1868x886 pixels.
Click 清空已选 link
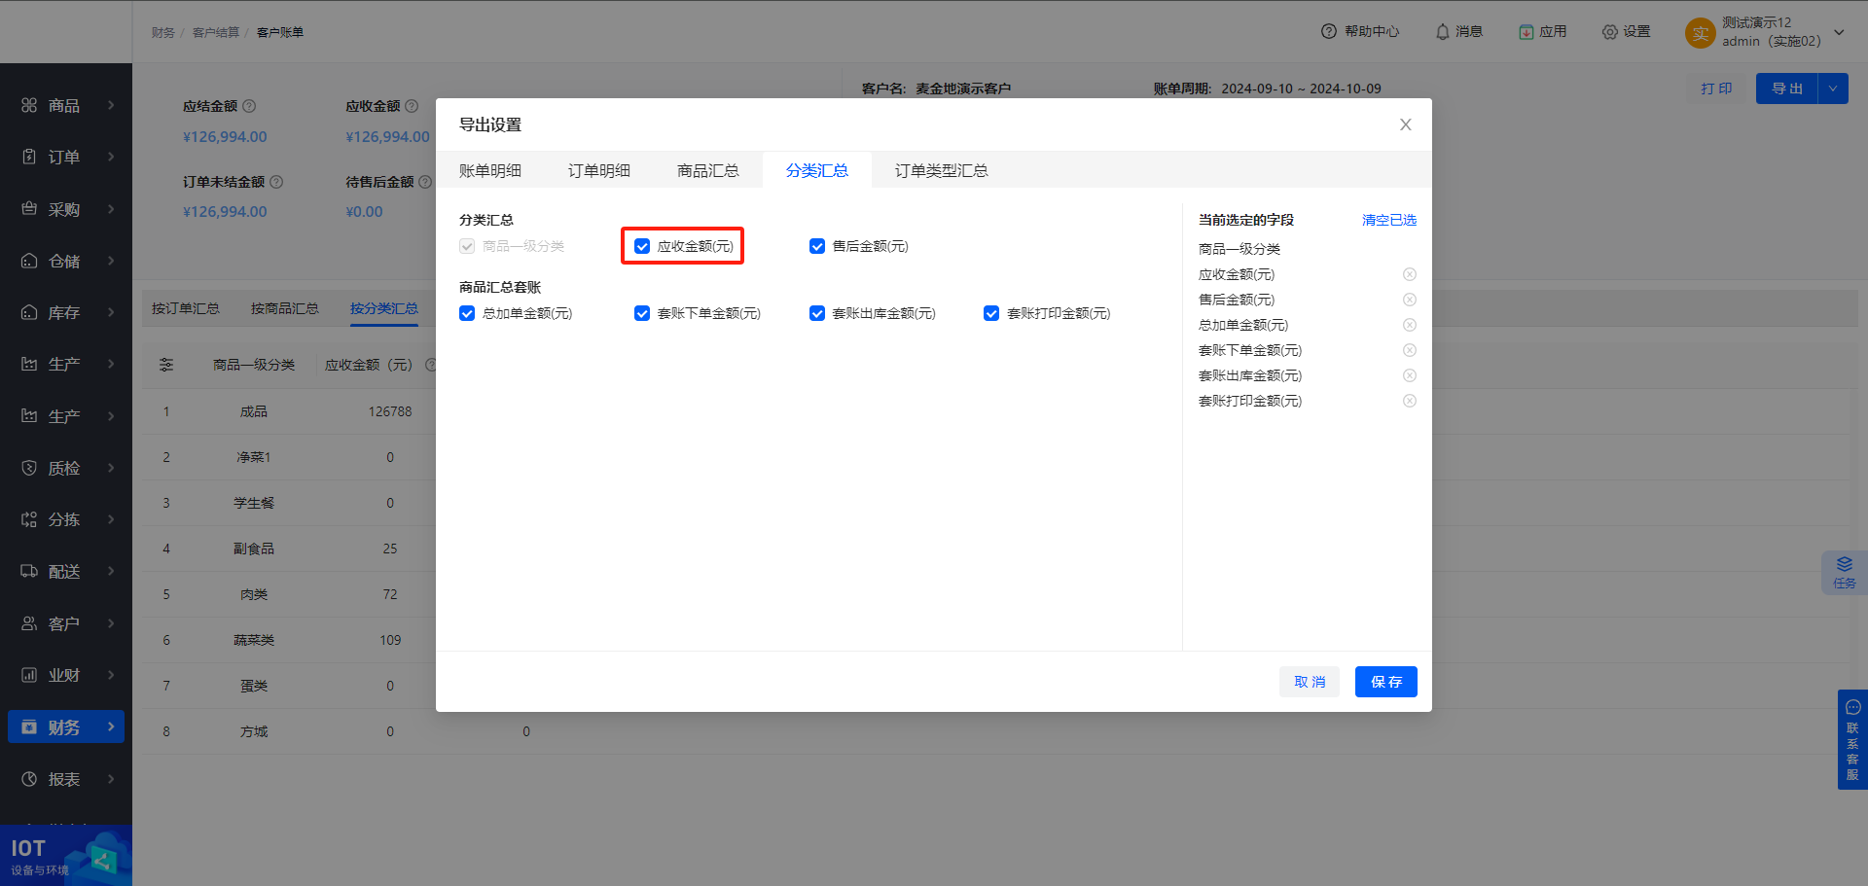(1389, 220)
